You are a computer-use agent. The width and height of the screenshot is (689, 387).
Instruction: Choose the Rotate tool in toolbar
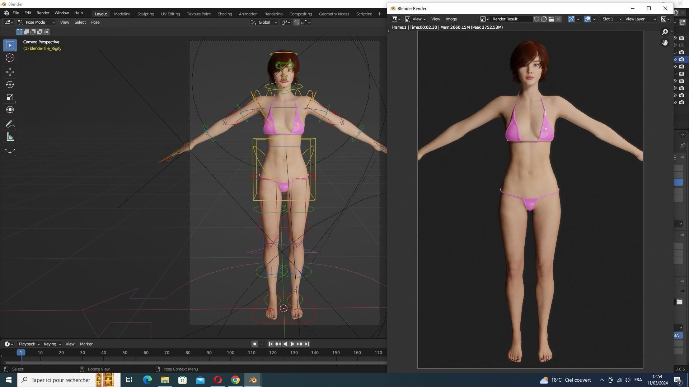pyautogui.click(x=10, y=85)
